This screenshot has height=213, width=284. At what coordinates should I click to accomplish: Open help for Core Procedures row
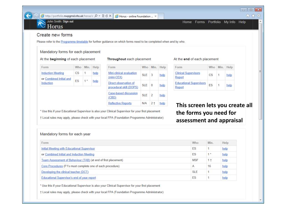coord(225,166)
